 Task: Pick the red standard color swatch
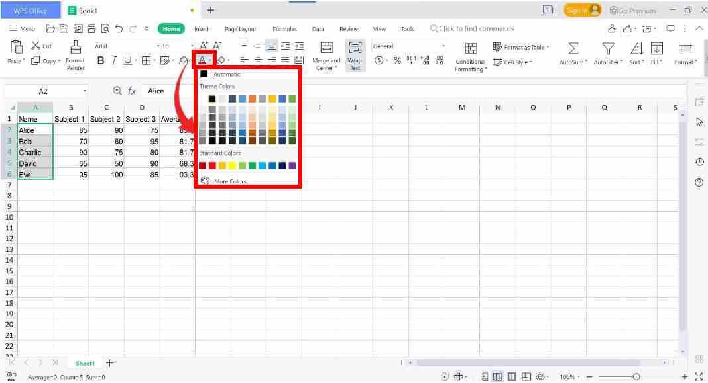(211, 165)
